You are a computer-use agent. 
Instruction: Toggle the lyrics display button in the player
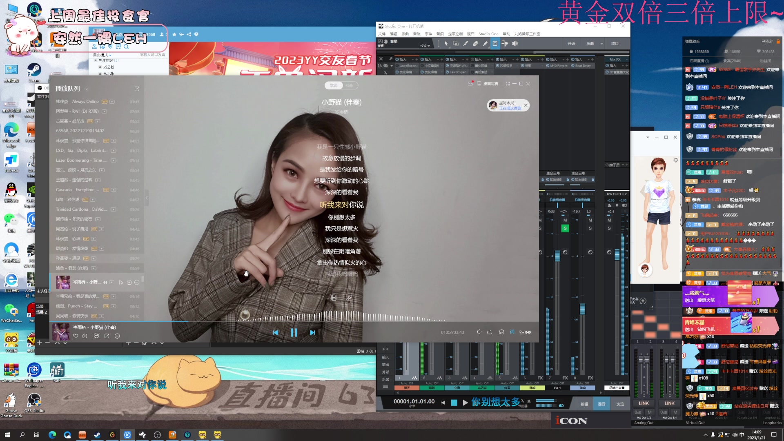coord(512,332)
